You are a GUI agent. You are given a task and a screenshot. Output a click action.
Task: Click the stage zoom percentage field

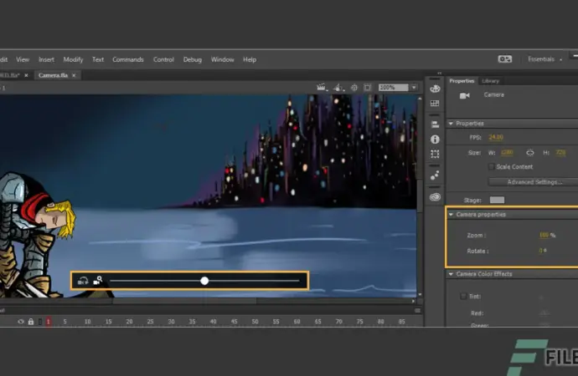coord(394,88)
